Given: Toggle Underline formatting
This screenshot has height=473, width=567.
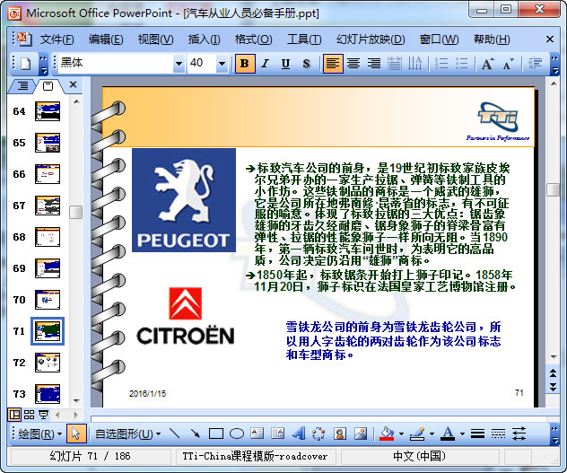Looking at the screenshot, I should (285, 64).
